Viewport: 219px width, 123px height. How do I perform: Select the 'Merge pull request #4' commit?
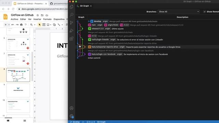[110, 32]
